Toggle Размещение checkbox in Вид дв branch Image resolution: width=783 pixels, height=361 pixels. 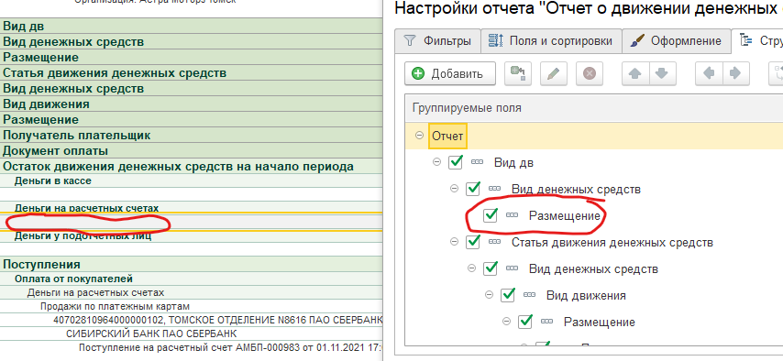[491, 215]
